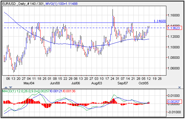Click the red 0.00136 histogram value
Screen dimensions: 185x120
[x=69, y=91]
